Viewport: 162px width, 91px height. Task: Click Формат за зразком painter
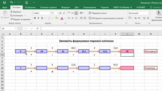point(20,19)
